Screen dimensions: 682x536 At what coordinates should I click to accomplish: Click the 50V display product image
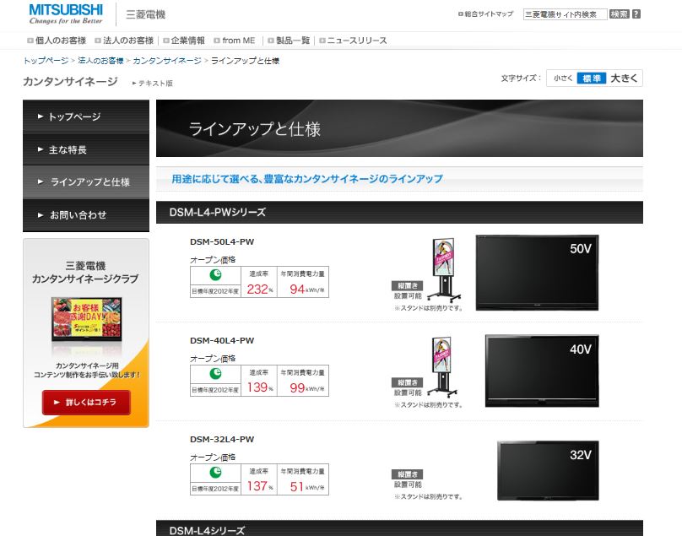(x=537, y=273)
